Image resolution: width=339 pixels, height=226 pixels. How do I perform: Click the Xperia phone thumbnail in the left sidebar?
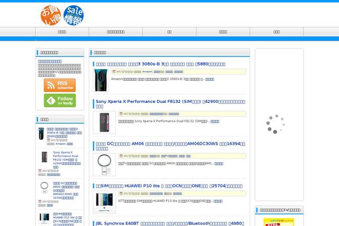coord(44,157)
